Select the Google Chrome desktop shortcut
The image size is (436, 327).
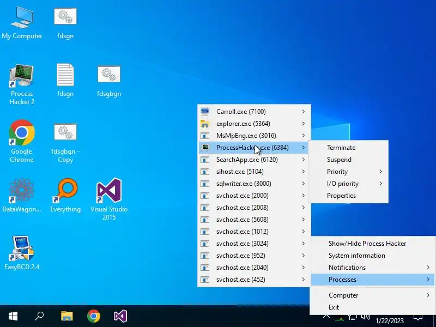coord(22,141)
